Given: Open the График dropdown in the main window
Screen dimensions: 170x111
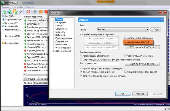Looking at the screenshot, I should (41, 83).
